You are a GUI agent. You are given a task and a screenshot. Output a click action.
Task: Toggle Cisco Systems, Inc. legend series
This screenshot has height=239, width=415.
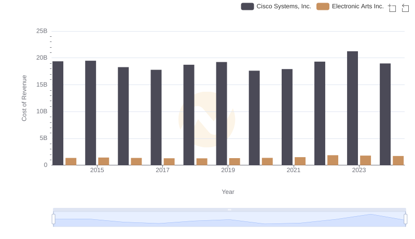point(276,6)
